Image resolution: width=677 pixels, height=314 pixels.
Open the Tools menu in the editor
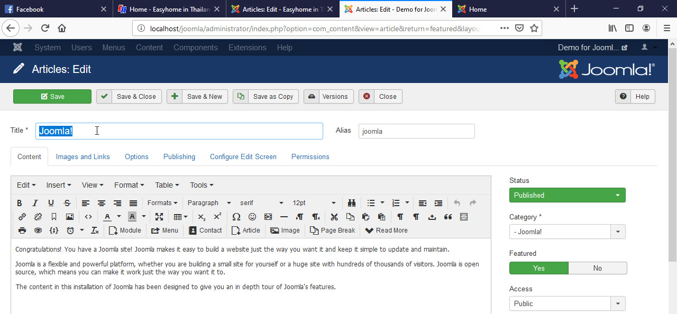(x=201, y=185)
